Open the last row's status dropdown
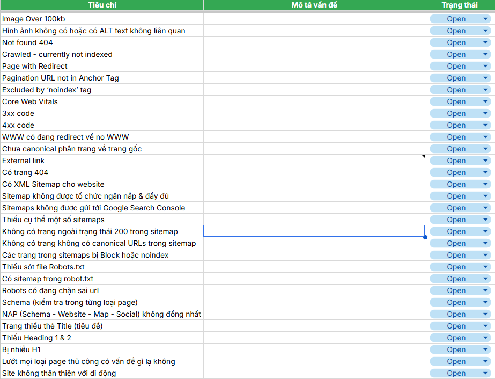The height and width of the screenshot is (379, 495). (x=485, y=373)
